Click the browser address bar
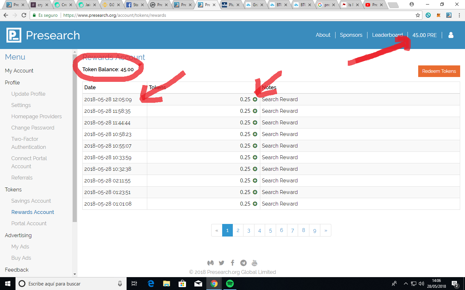Image resolution: width=465 pixels, height=290 pixels. click(226, 15)
